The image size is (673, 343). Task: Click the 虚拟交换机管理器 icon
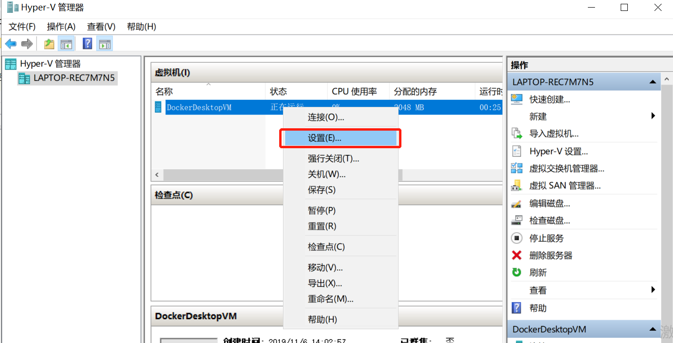pyautogui.click(x=517, y=168)
